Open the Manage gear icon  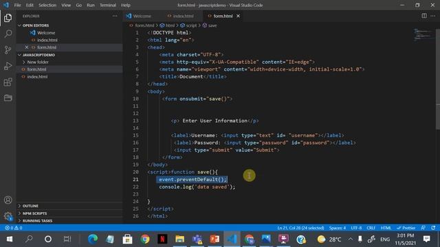point(8,216)
